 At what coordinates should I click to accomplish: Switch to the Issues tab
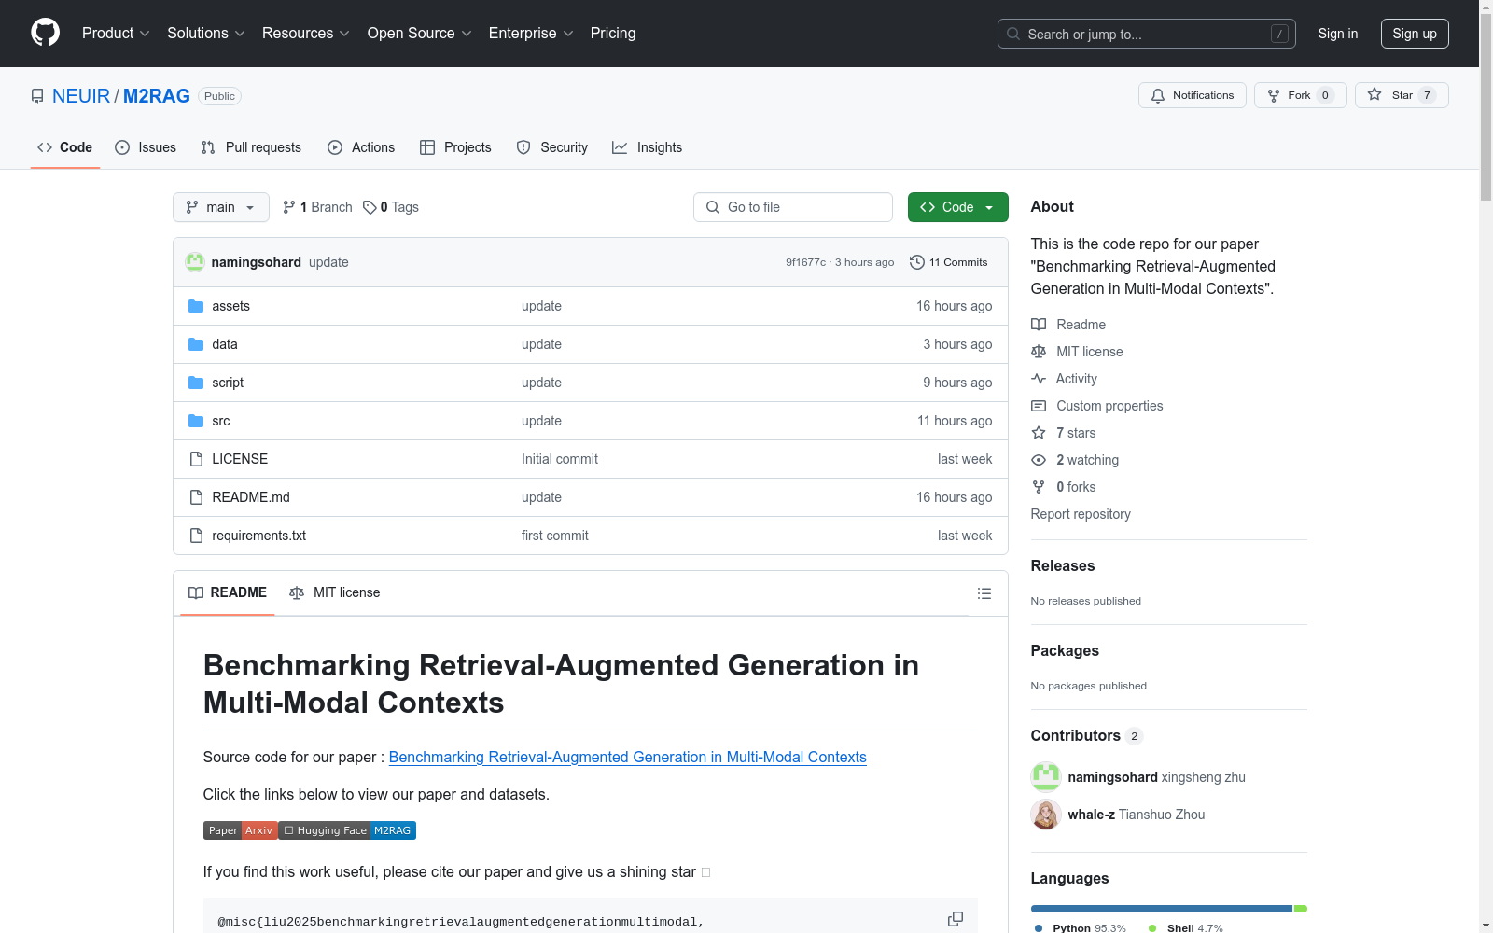[146, 147]
